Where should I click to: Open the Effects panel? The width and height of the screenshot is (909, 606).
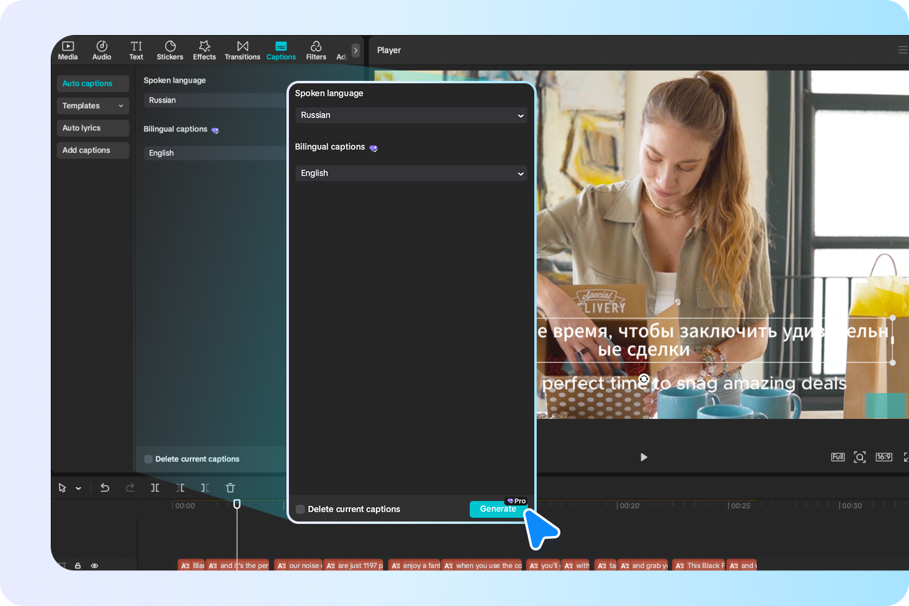tap(204, 50)
